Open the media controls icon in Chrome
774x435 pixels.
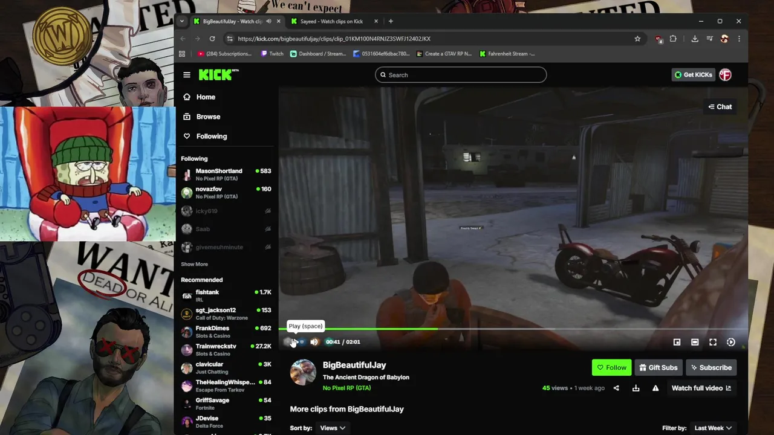(x=710, y=39)
